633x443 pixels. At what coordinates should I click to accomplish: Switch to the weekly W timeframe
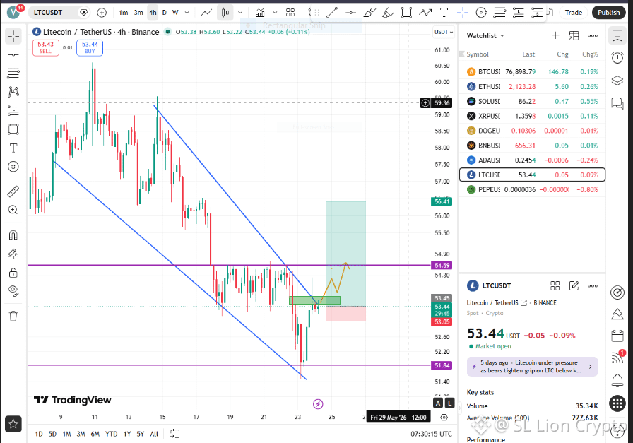[x=175, y=13]
